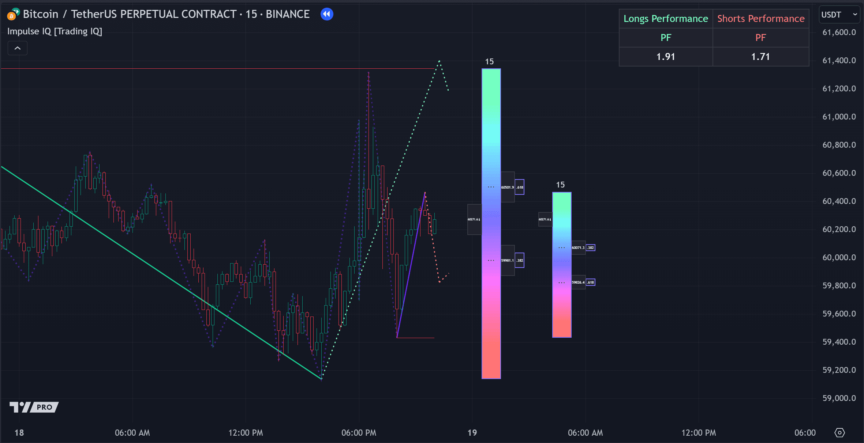Image resolution: width=864 pixels, height=443 pixels.
Task: Click the large tall gradient bar
Action: click(491, 146)
